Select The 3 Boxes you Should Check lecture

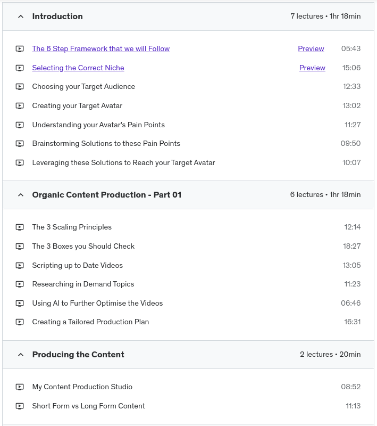(x=83, y=246)
